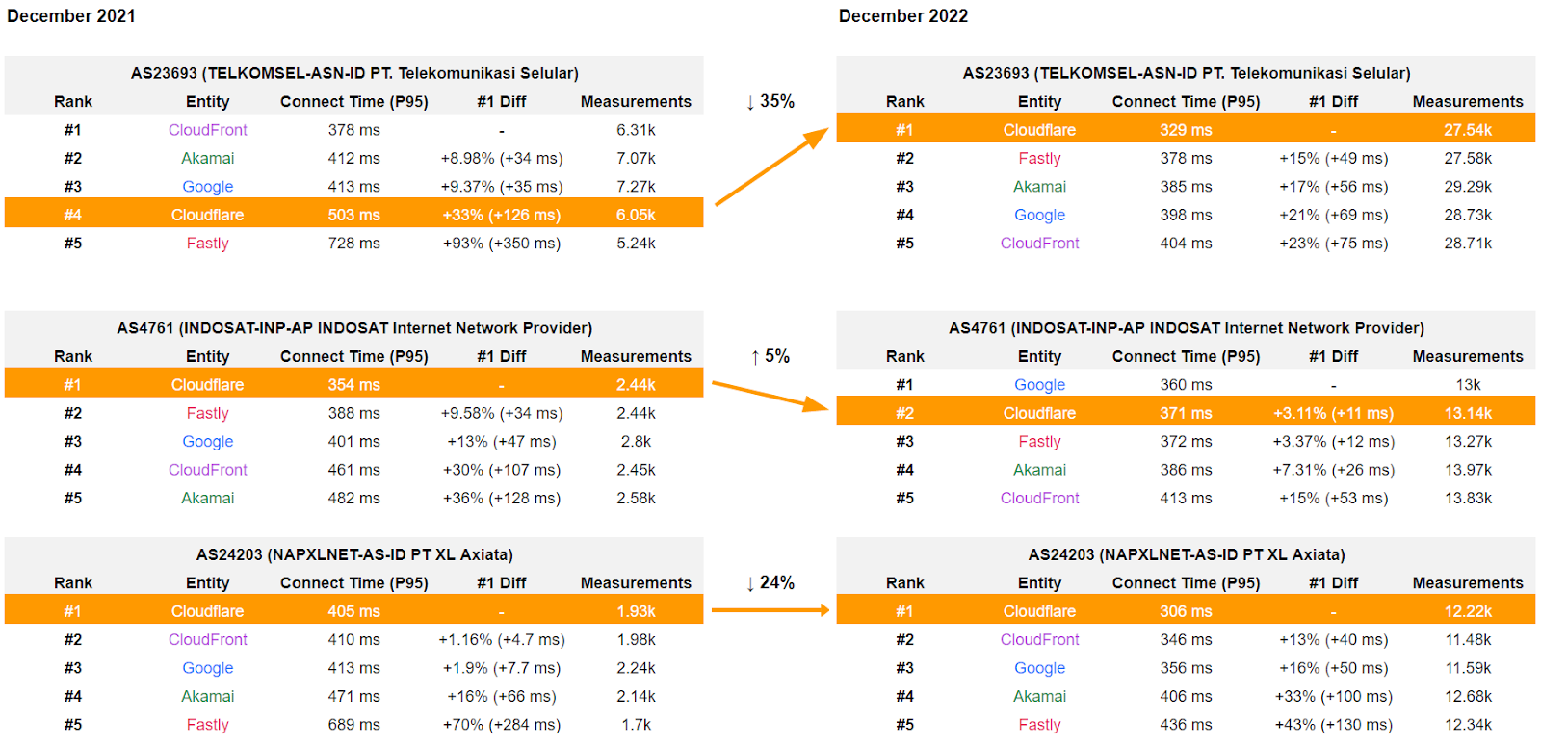Select the highlighted Cloudflare 503 ms row
The image size is (1541, 746).
(x=353, y=215)
